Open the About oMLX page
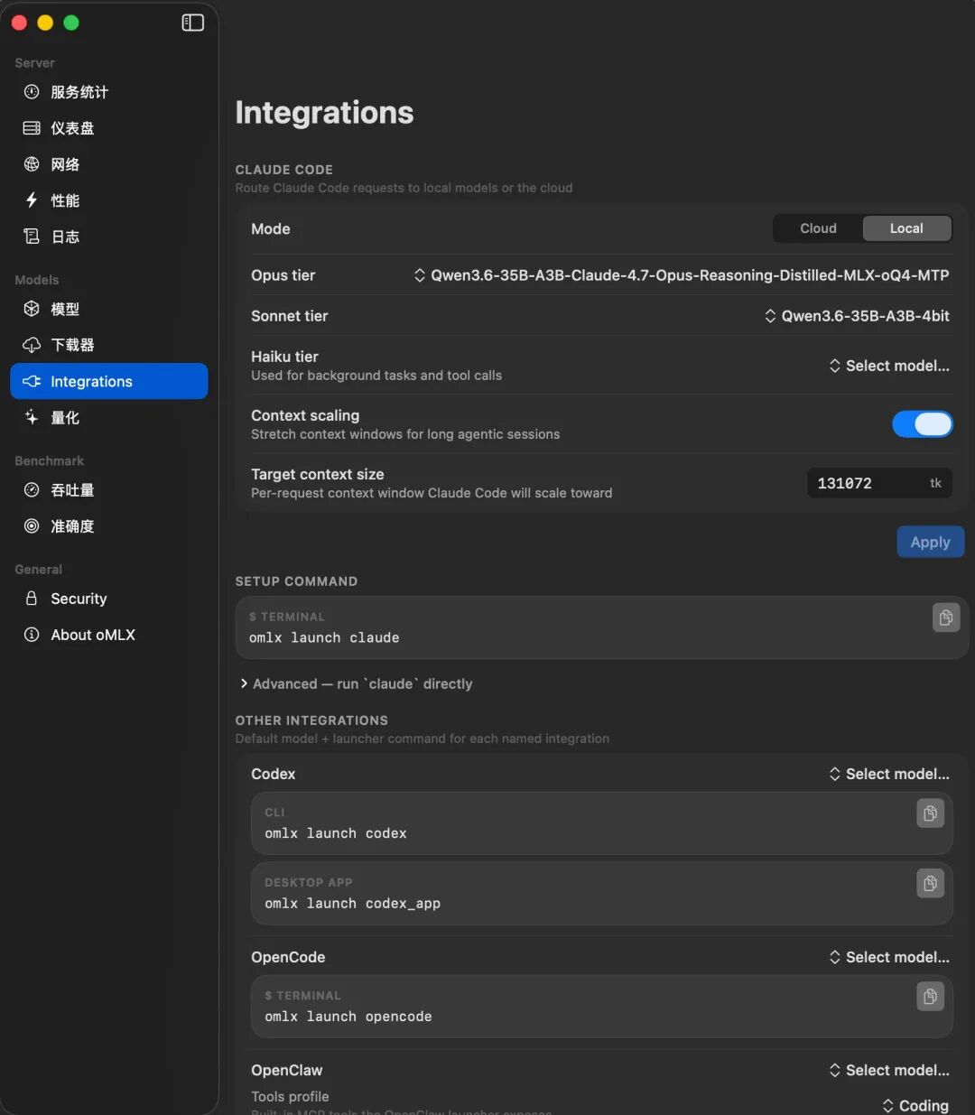This screenshot has width=975, height=1115. [x=109, y=635]
